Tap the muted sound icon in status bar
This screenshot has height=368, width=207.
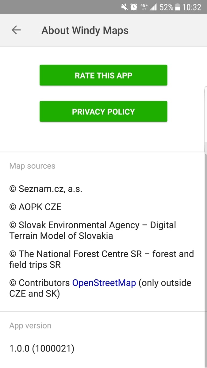point(124,7)
